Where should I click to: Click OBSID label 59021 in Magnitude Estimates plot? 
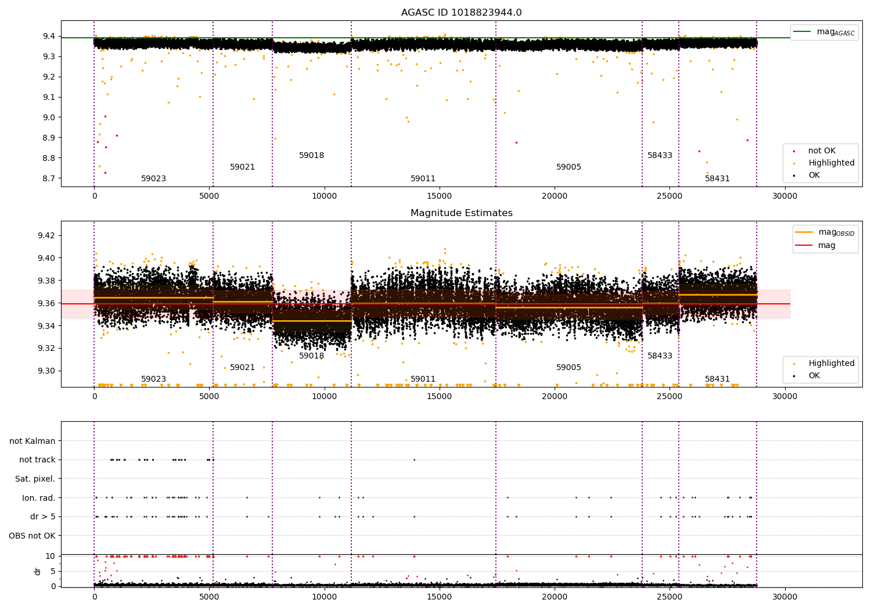(x=242, y=368)
